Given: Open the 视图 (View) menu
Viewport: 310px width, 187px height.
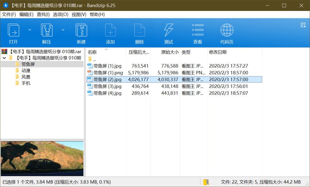Looking at the screenshot, I should [79, 14].
